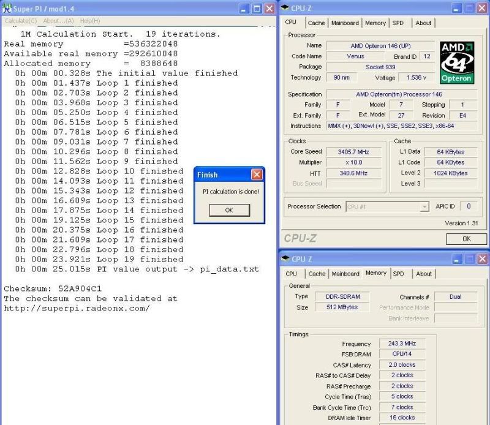Click the Core Speed value 3405.7 MHz

(x=353, y=152)
